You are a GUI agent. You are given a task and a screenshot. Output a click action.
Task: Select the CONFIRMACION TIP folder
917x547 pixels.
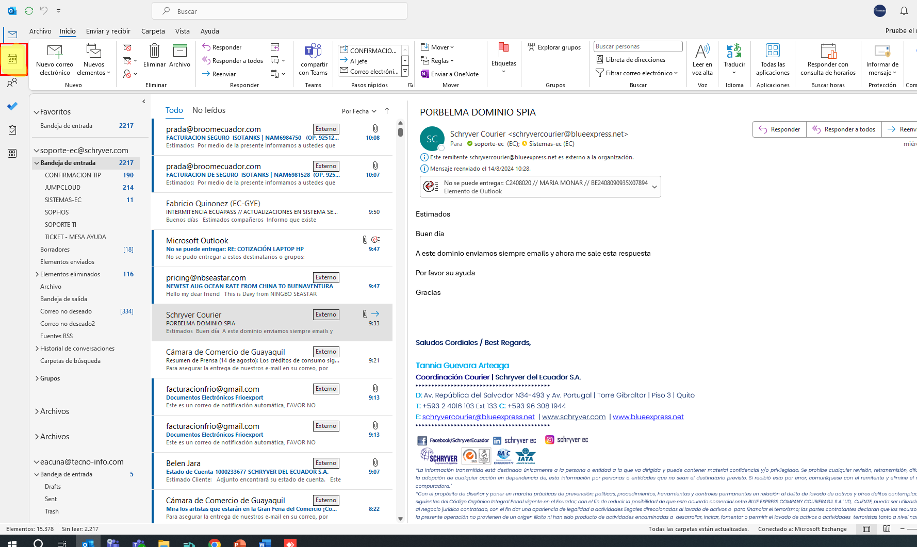click(x=73, y=175)
